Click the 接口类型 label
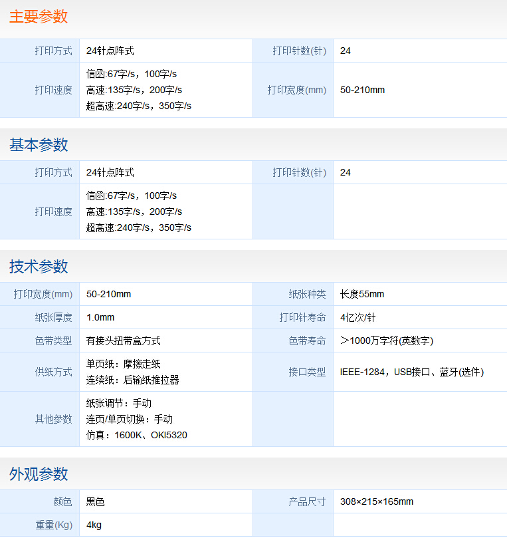 click(x=307, y=372)
